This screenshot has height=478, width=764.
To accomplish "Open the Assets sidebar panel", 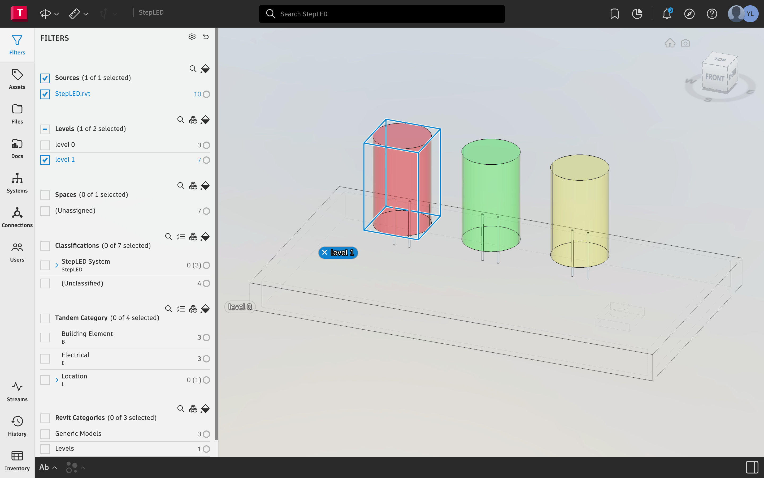I will point(17,79).
